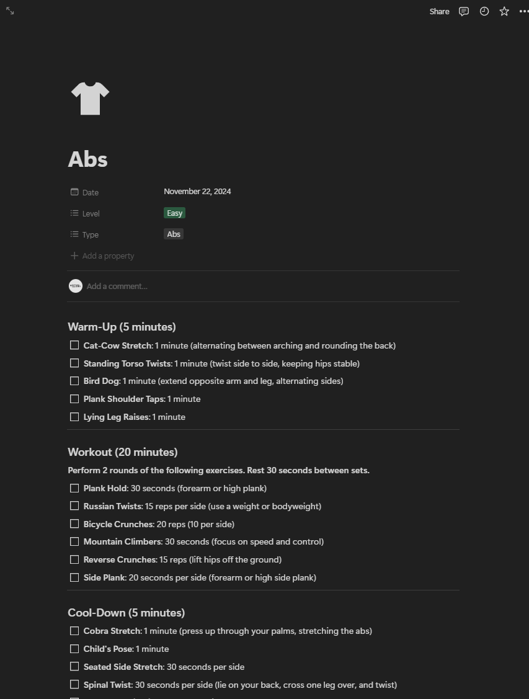Check the Cat-Cow Stretch checkbox

tap(74, 345)
